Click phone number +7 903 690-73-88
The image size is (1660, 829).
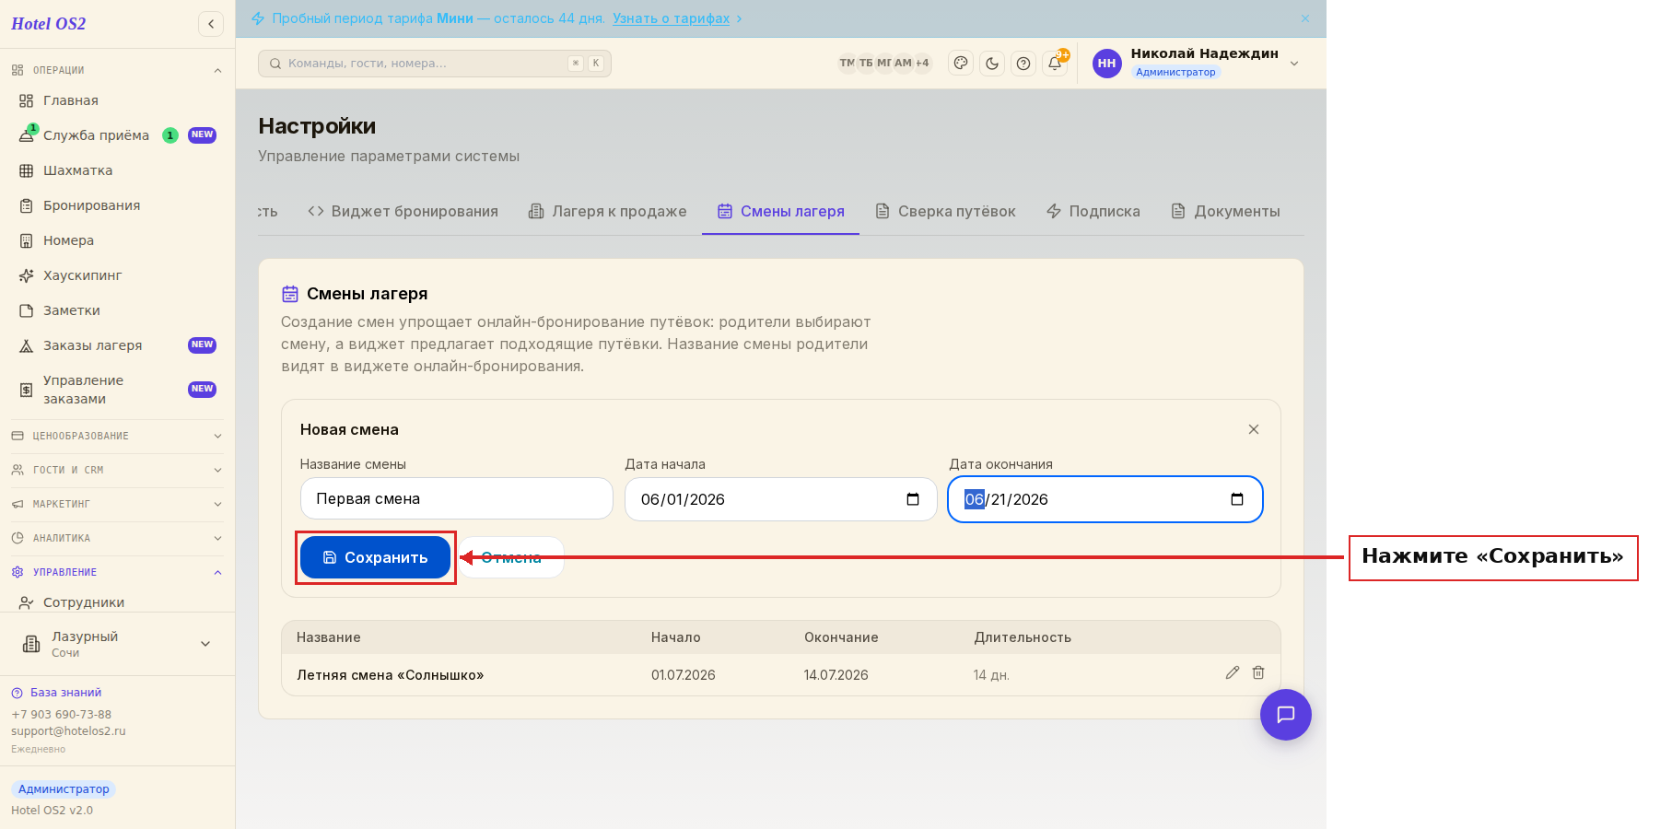[x=61, y=715]
